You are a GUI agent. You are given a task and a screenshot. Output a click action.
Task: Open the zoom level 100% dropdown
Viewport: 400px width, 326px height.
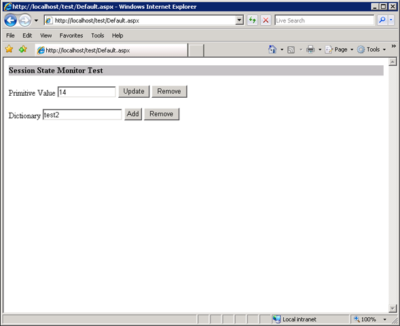[384, 319]
